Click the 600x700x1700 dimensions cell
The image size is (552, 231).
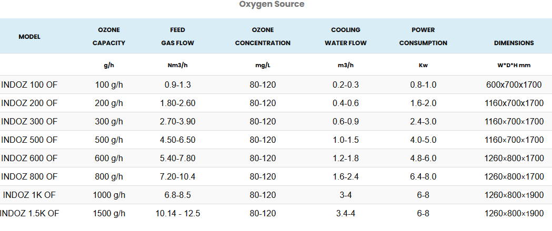point(514,85)
